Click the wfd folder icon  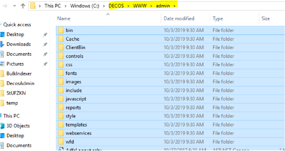61,141
